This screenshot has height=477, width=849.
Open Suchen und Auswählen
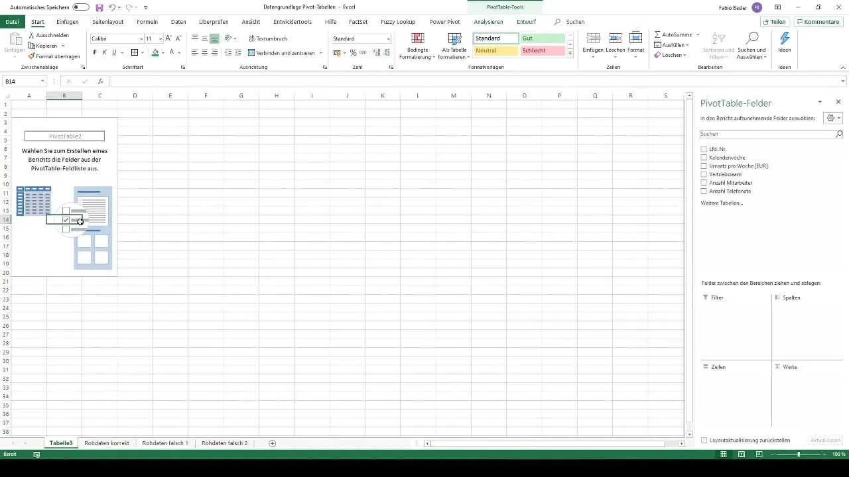[x=751, y=46]
